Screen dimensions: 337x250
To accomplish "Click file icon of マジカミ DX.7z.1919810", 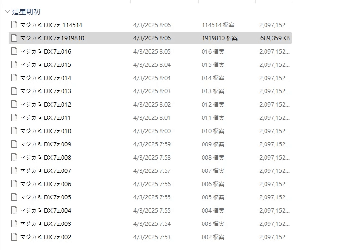I will pyautogui.click(x=14, y=38).
